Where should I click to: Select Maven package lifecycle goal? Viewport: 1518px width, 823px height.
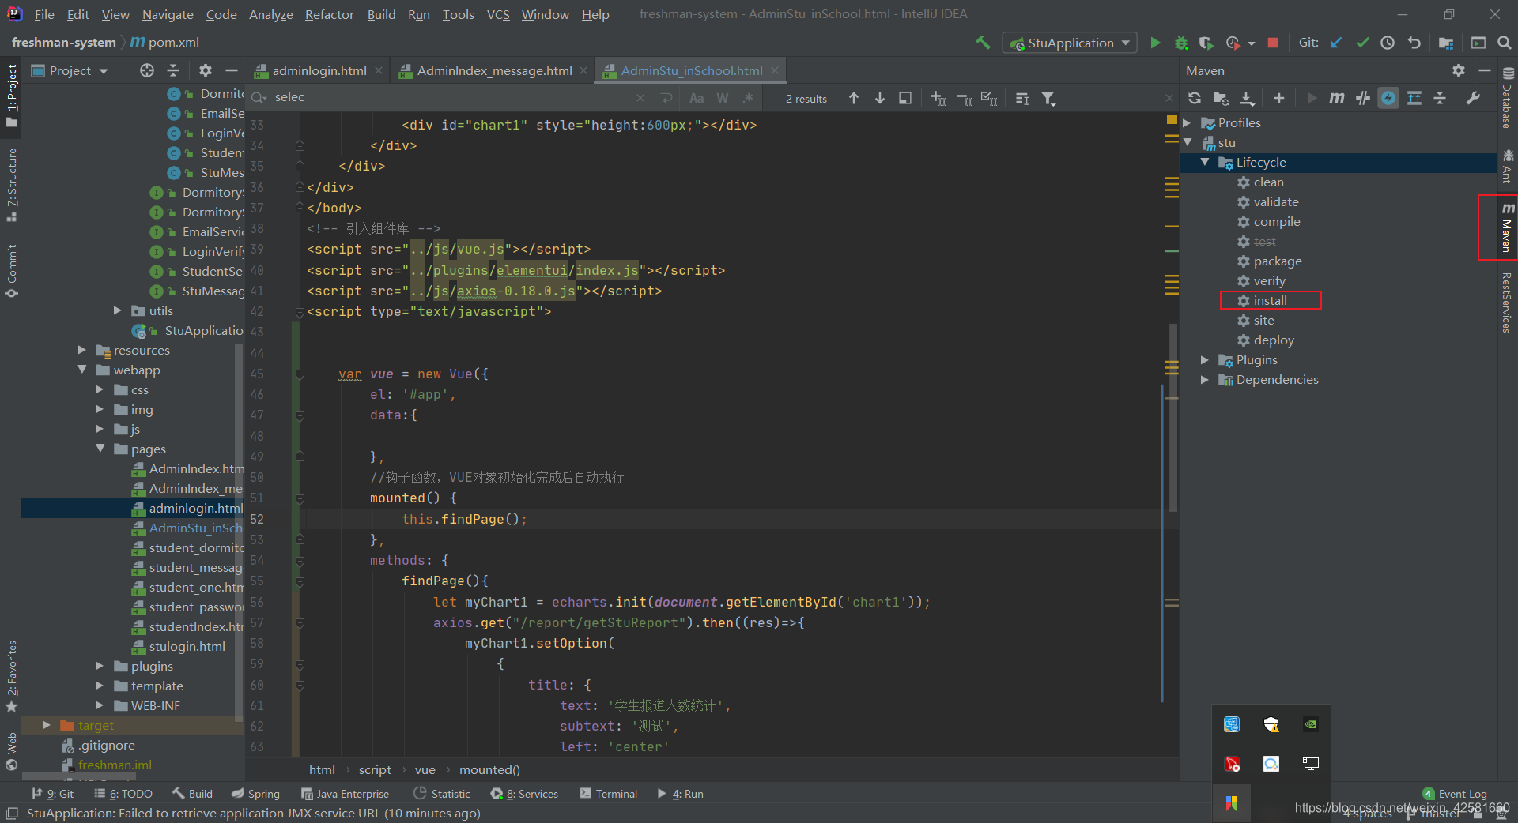(x=1277, y=261)
